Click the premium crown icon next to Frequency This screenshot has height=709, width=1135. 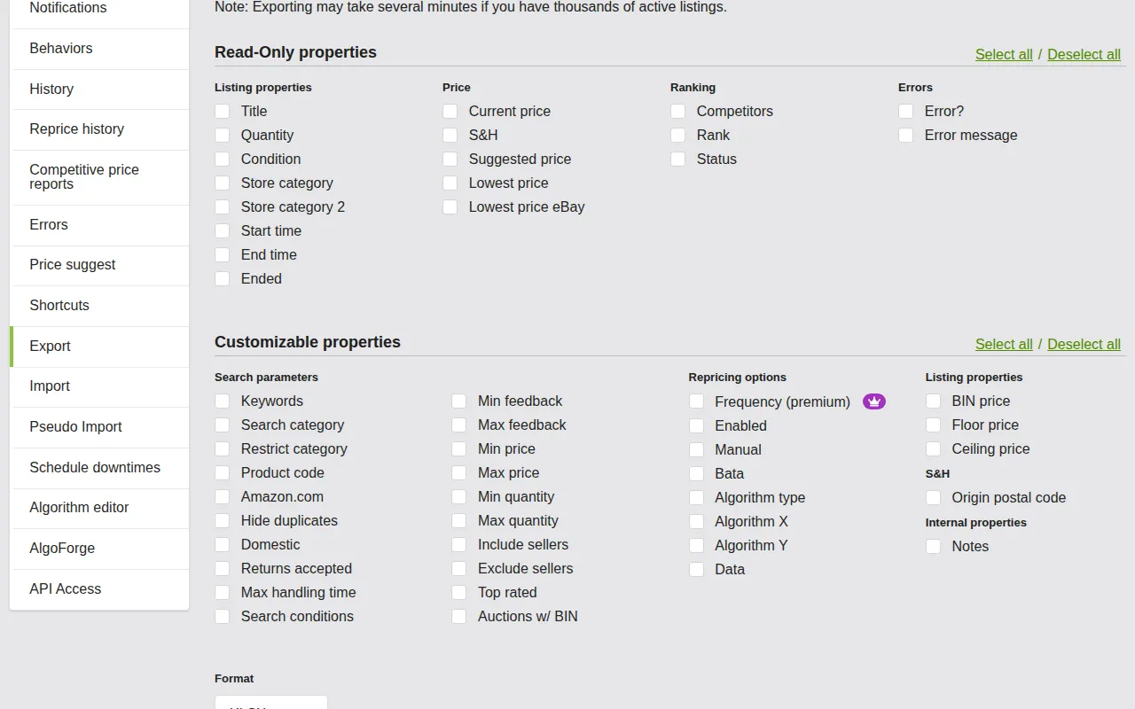coord(874,401)
